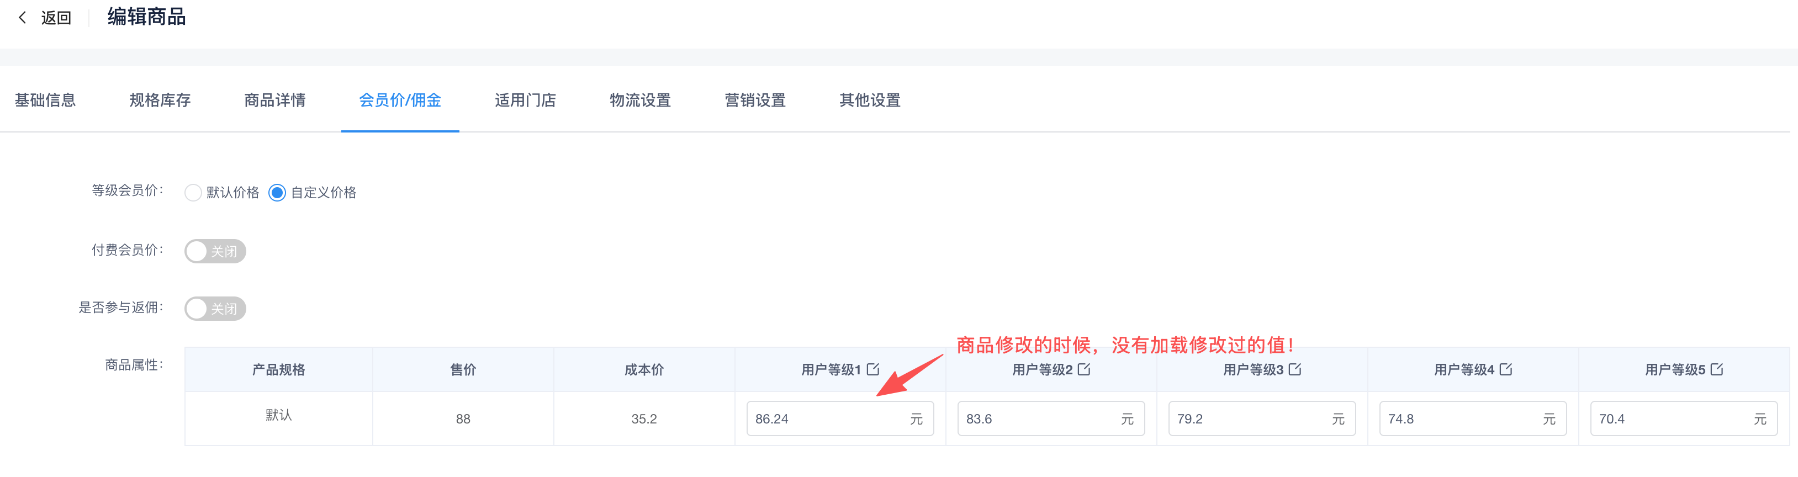The width and height of the screenshot is (1798, 477).
Task: Select the 默认价格 radio option
Action: [193, 193]
